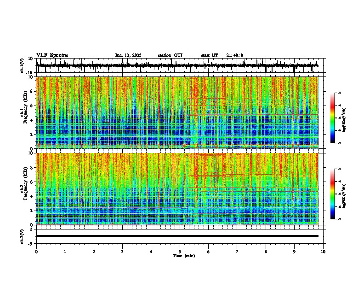This screenshot has height=282, width=364.
Task: Click tick label "2" on the Time axis
Action: (94, 252)
